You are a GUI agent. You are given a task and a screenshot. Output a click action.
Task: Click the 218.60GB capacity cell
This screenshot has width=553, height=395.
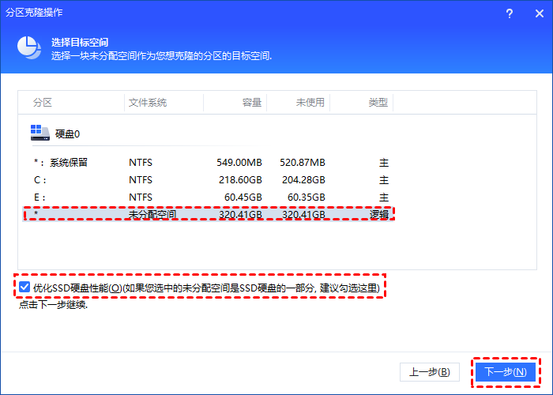(x=239, y=179)
